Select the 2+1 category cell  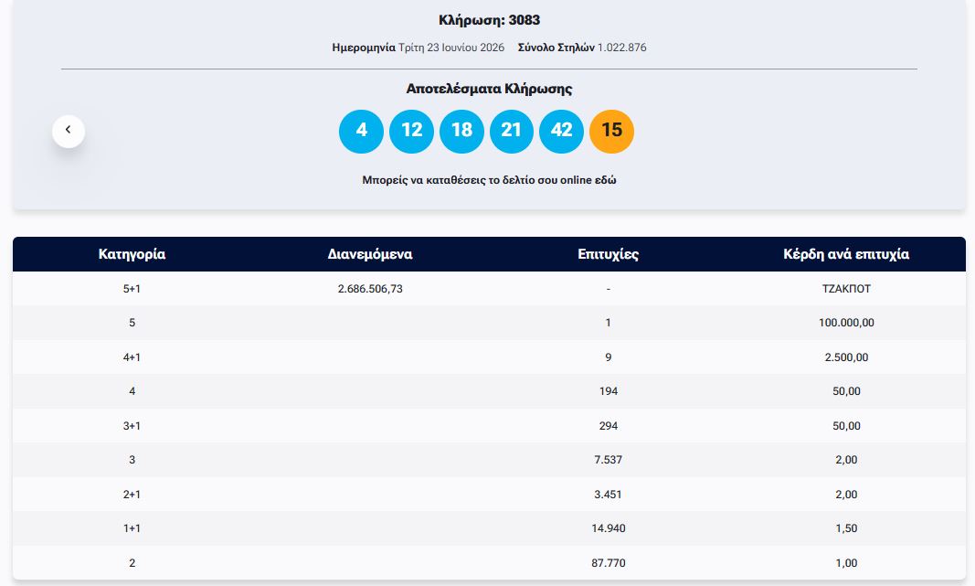132,495
